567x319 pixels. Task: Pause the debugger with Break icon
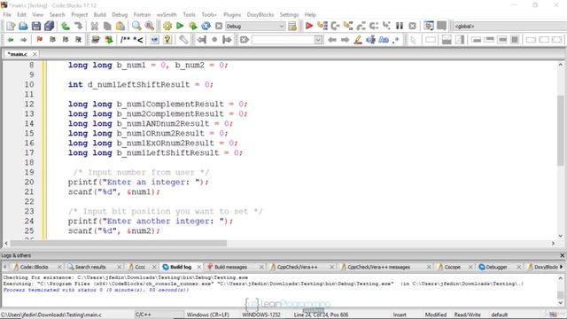pos(400,26)
